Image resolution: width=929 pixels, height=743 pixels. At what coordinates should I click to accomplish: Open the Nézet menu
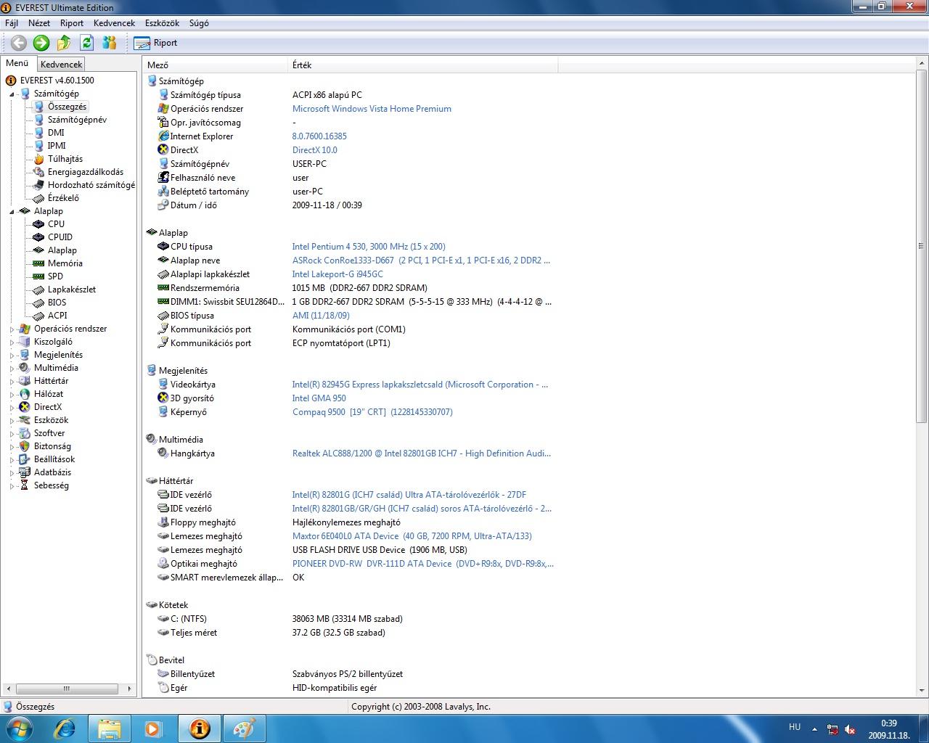[x=39, y=23]
